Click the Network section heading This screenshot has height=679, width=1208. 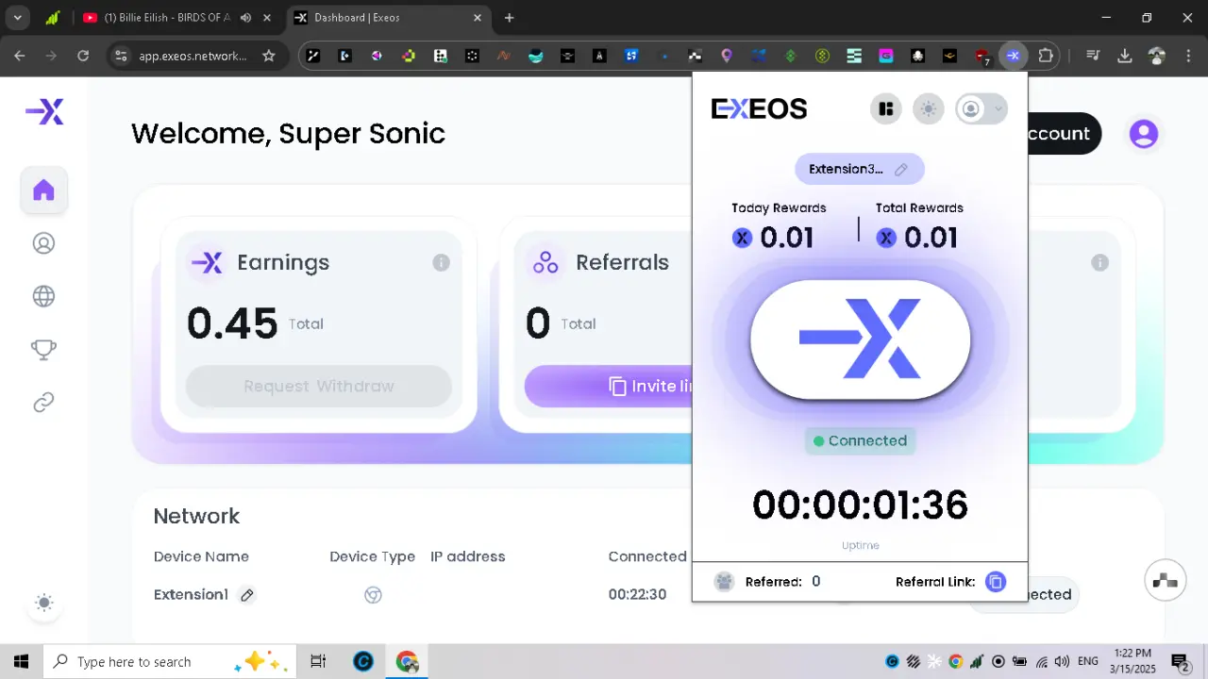[196, 516]
